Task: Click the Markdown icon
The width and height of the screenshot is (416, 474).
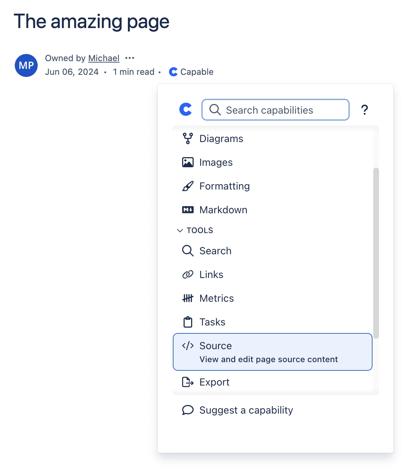Action: (x=188, y=209)
